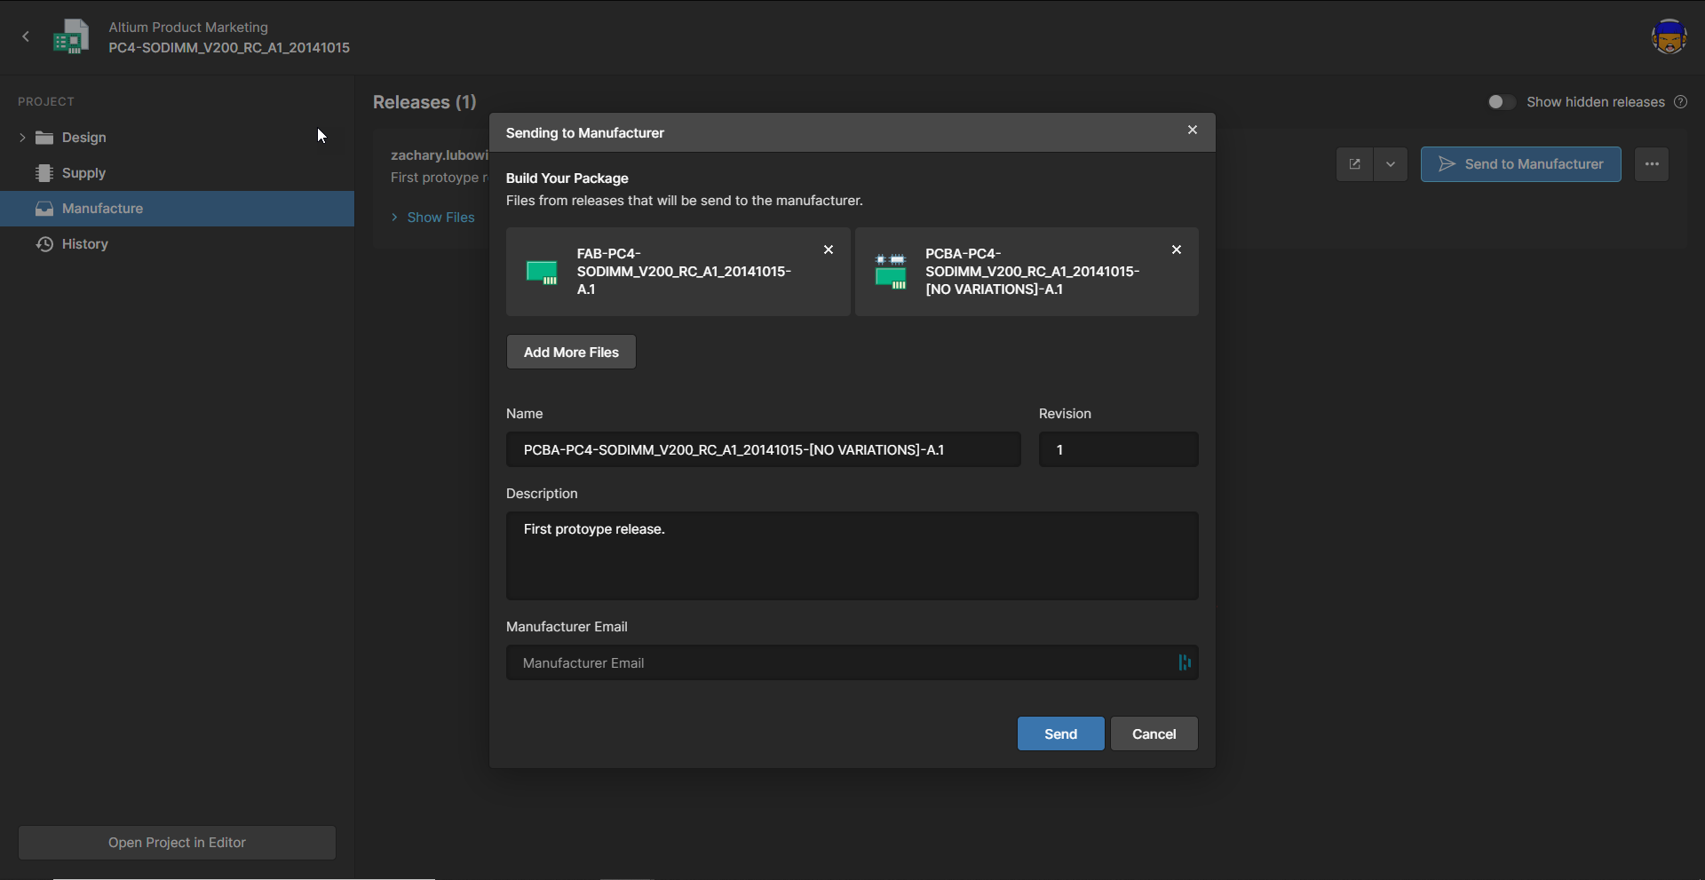This screenshot has width=1705, height=880.
Task: Click the Build Your Package heading
Action: (567, 178)
